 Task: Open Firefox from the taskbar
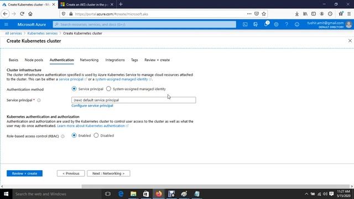tap(159, 194)
